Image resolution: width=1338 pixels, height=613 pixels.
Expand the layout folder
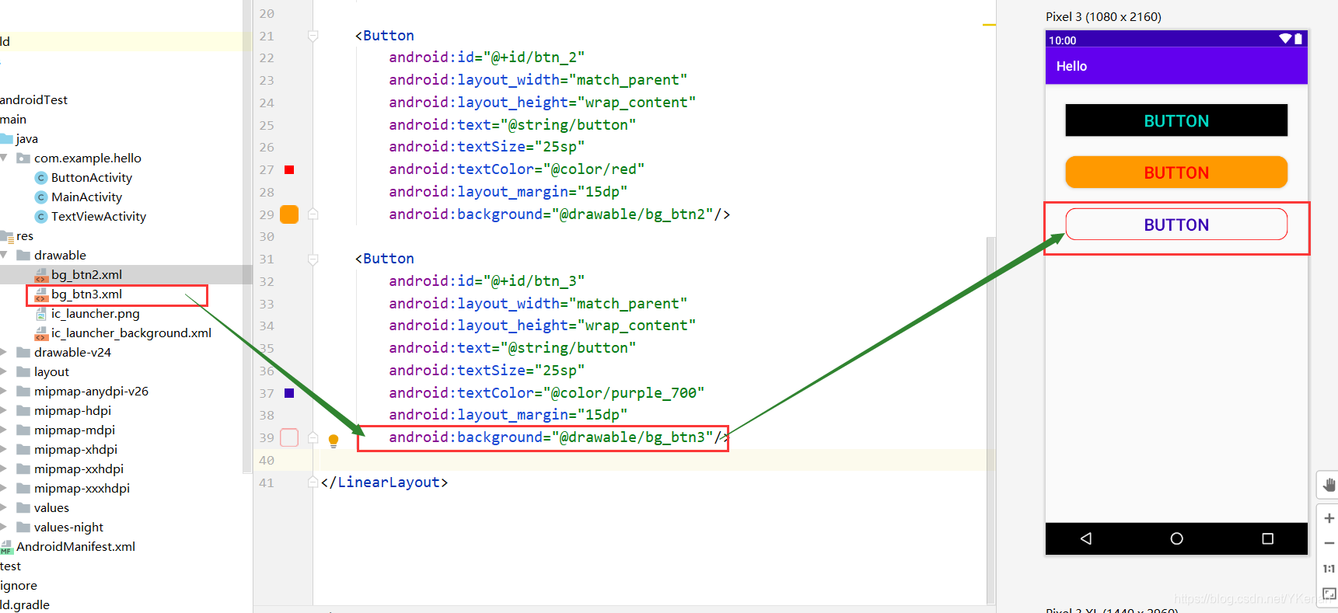tap(4, 372)
